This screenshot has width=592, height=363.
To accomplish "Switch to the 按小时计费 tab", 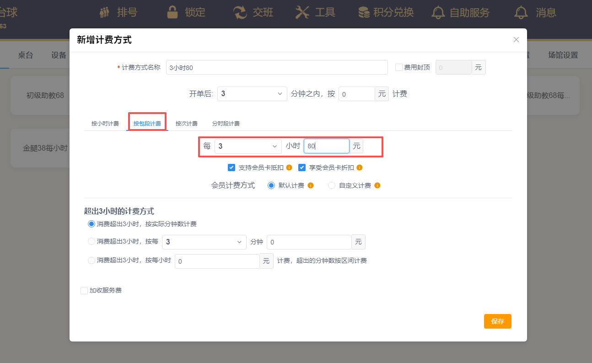I will (x=105, y=124).
